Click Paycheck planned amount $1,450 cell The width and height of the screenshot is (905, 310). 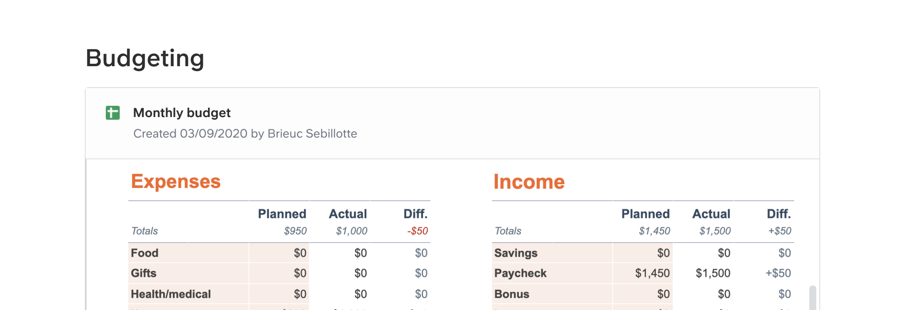pyautogui.click(x=652, y=273)
